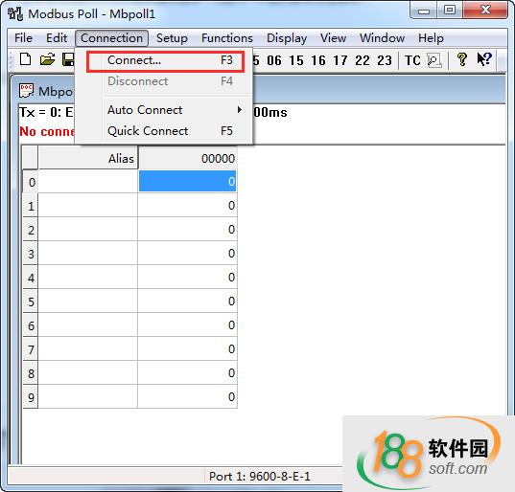The image size is (515, 492).
Task: Click the 23 function toolbar button
Action: [x=385, y=60]
